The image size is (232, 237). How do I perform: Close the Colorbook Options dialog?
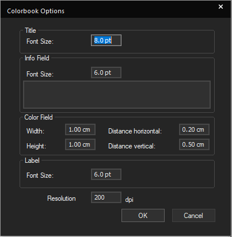click(220, 7)
